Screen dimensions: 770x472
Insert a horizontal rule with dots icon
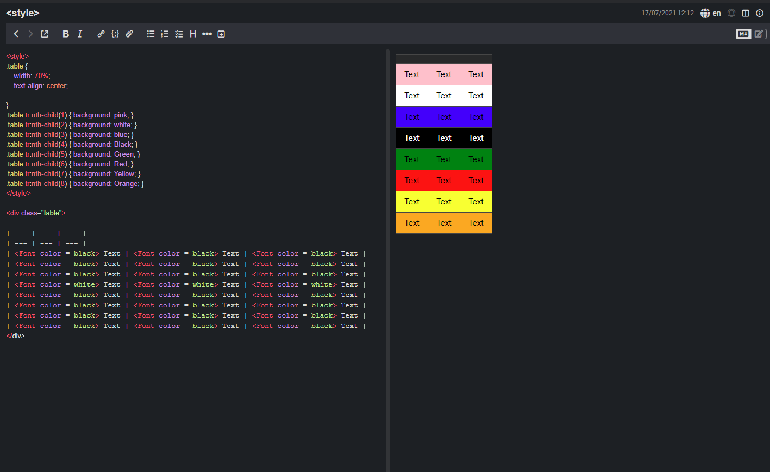pos(207,34)
